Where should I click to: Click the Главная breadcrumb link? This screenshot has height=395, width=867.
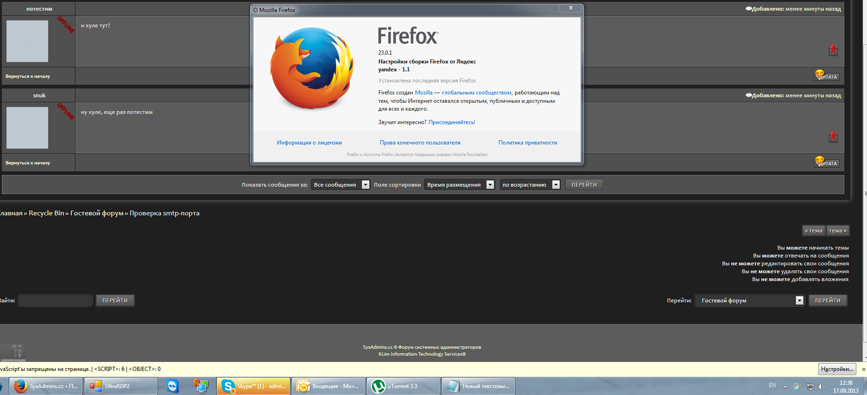point(11,213)
